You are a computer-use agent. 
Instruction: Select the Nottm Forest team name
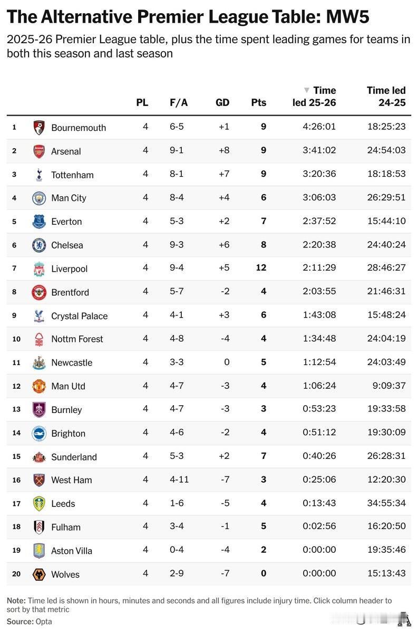(77, 339)
